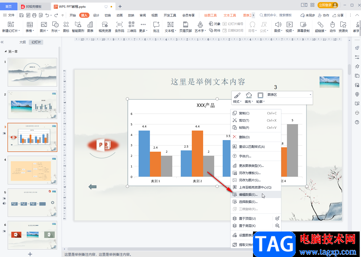The image size is (361, 257).
Task: Click the Print icon in quick toolbar
Action: point(34,15)
